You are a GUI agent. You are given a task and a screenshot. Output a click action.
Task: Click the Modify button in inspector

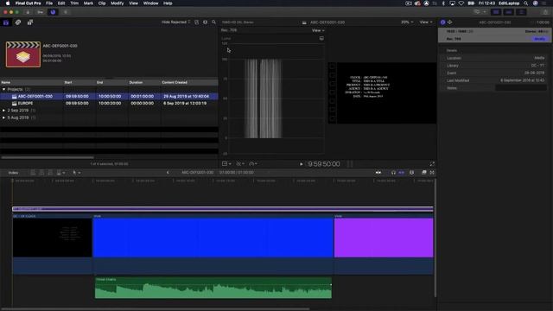(x=539, y=39)
